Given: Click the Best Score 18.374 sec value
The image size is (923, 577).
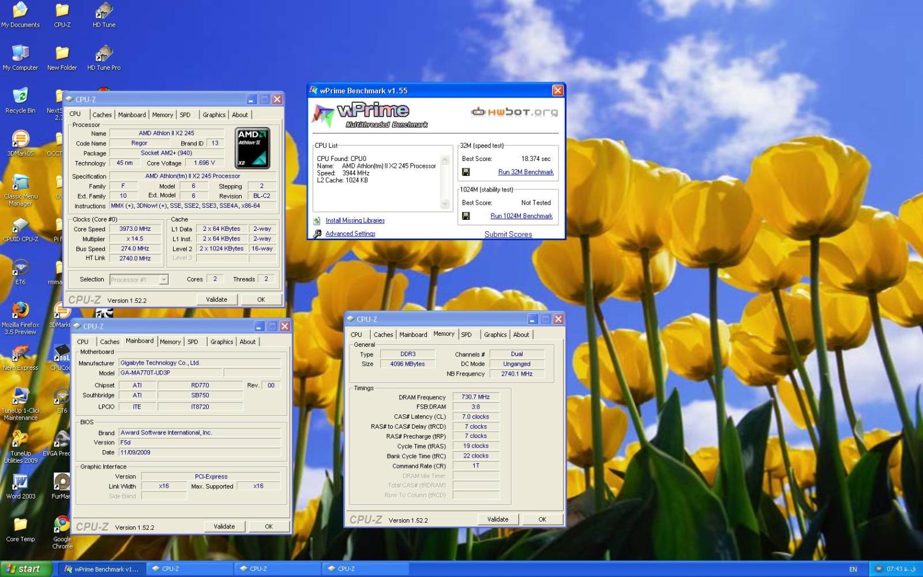Looking at the screenshot, I should 536,159.
